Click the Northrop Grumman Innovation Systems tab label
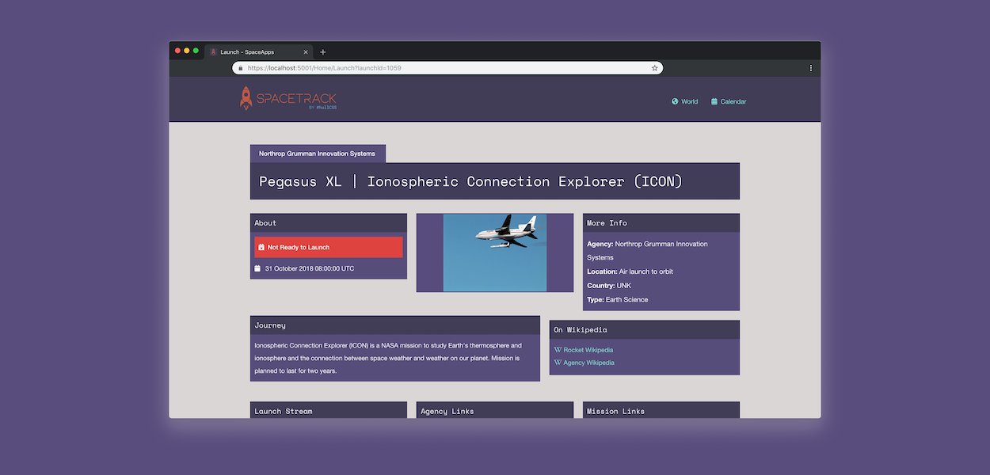 (x=317, y=154)
